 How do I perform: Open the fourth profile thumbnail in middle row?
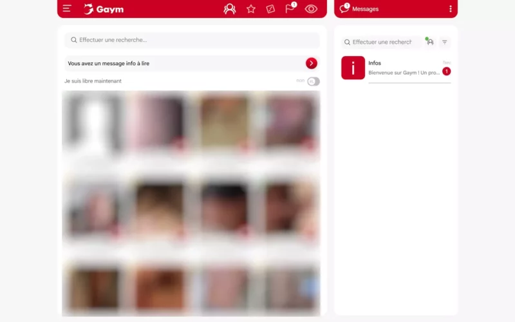[289, 209]
